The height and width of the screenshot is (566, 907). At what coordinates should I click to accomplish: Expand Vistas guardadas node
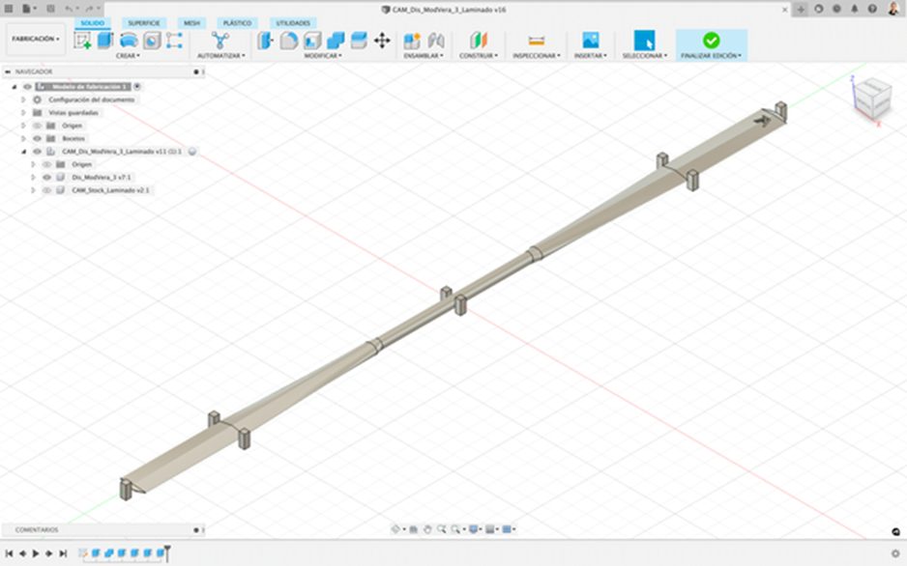(24, 113)
